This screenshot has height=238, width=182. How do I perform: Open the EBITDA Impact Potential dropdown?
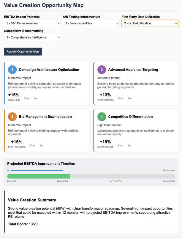click(x=32, y=23)
